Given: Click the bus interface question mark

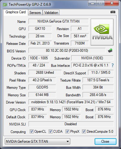Looking at the screenshot, I should (113, 65).
